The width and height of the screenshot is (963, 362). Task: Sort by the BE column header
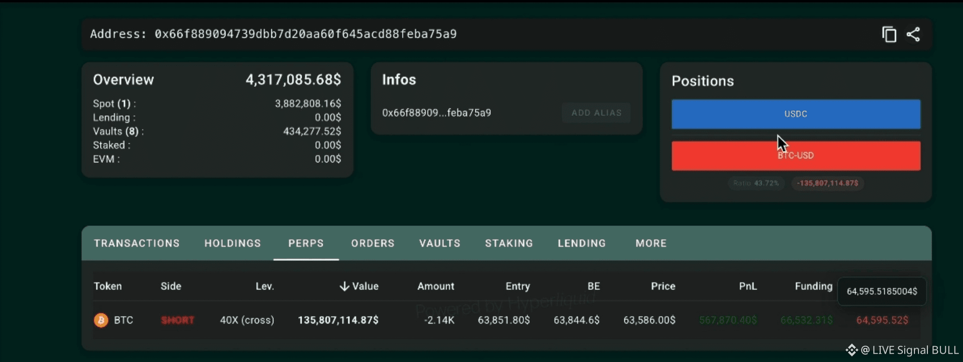594,287
